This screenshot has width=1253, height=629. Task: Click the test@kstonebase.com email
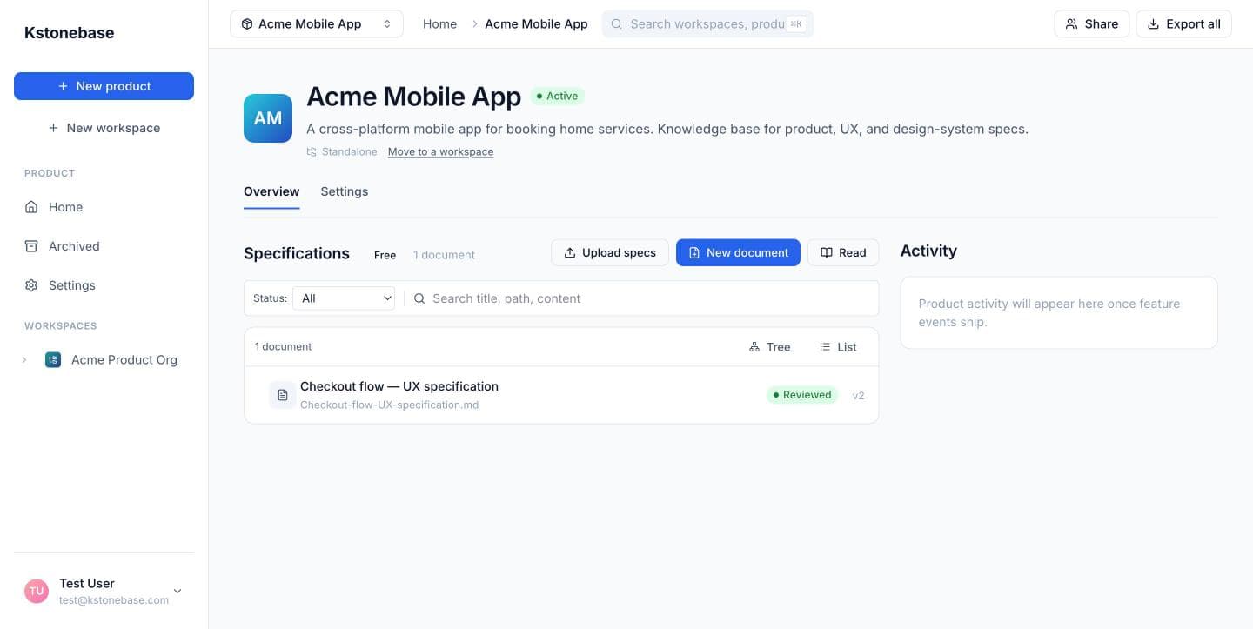click(x=114, y=600)
